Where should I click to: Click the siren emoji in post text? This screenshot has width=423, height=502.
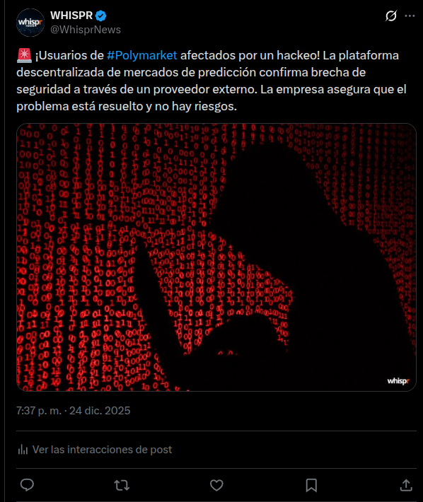point(24,55)
